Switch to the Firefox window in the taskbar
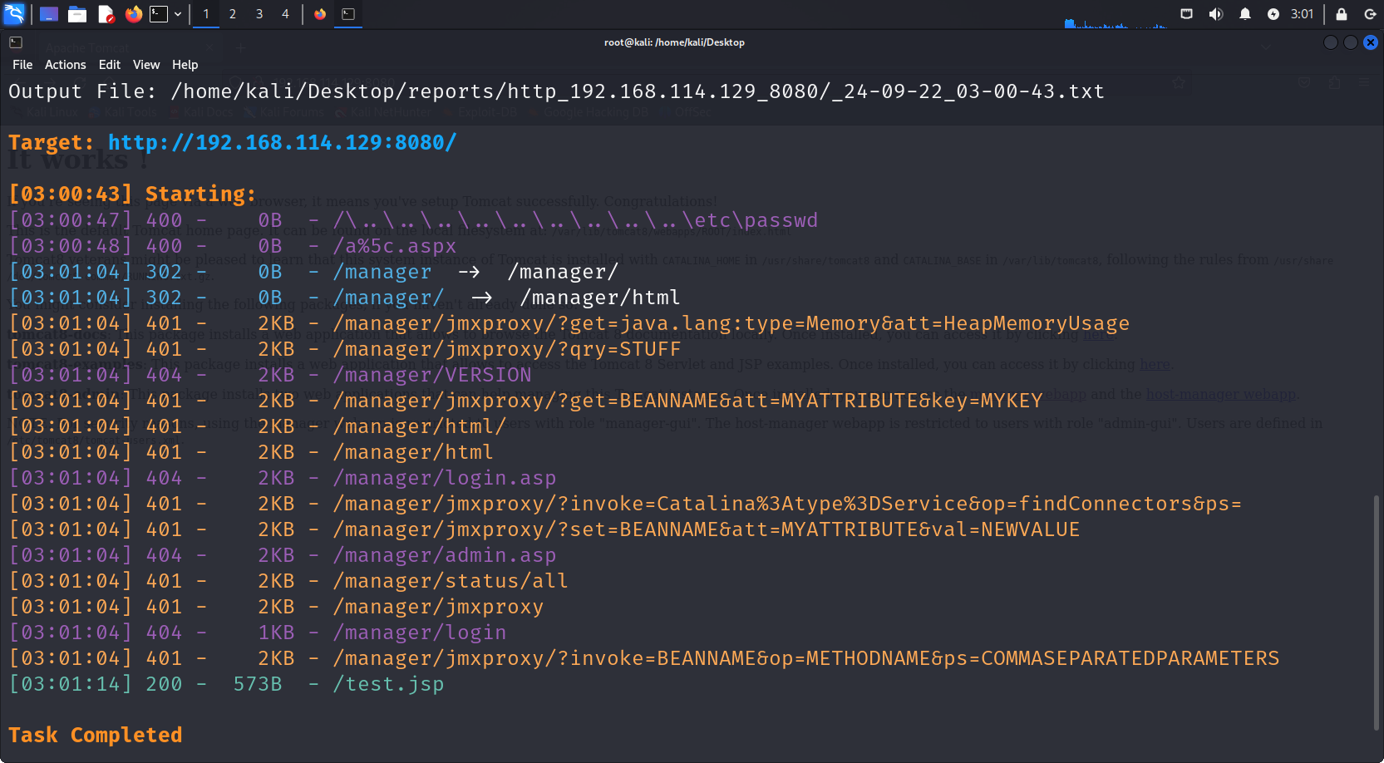The image size is (1384, 763). (x=318, y=14)
